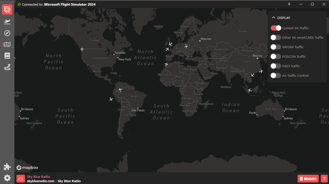329x184 pixels.
Task: Select the aircraft off France's west coast
Action: click(x=167, y=49)
